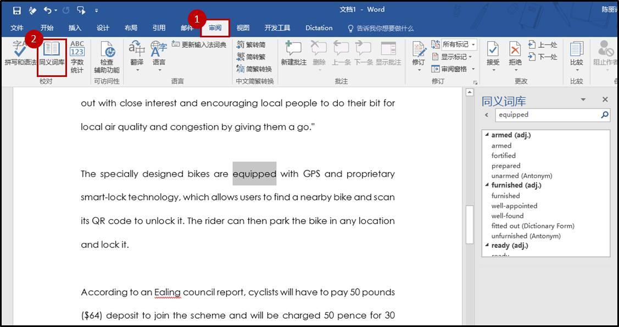The image size is (619, 327).
Task: Click 简繁转换 button
Action: click(254, 69)
